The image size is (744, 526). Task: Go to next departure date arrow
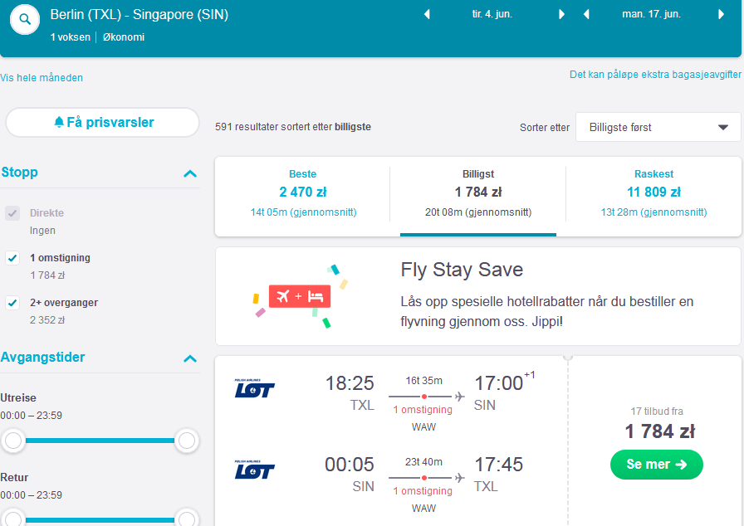click(562, 14)
